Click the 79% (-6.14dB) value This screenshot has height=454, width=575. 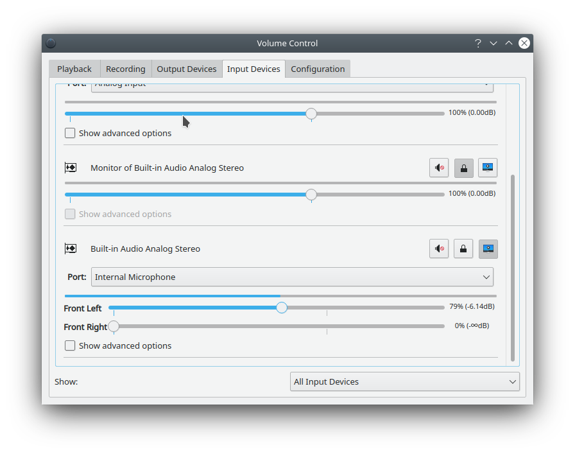coord(472,306)
